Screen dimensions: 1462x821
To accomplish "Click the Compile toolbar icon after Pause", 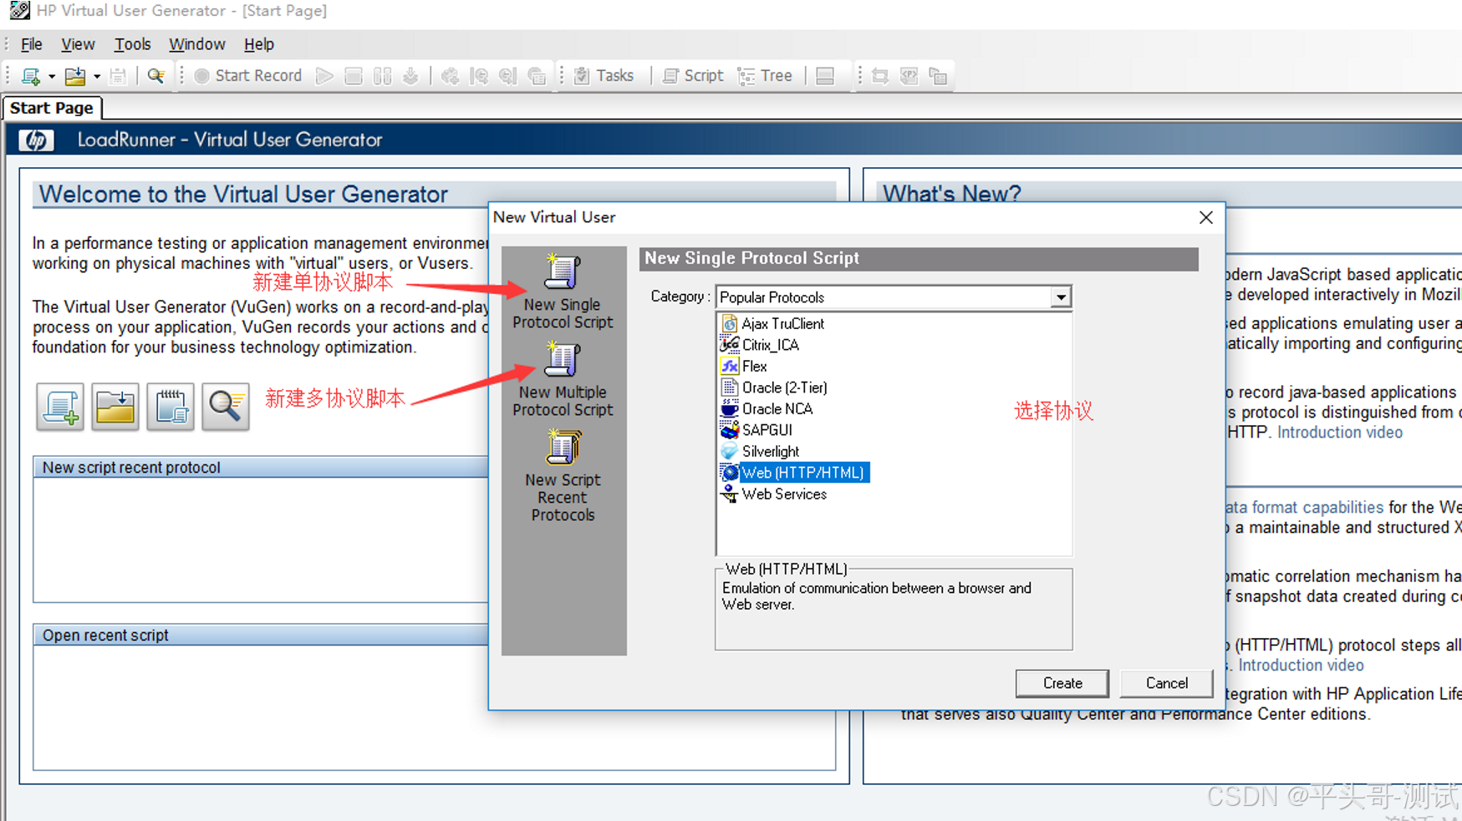I will click(x=410, y=76).
